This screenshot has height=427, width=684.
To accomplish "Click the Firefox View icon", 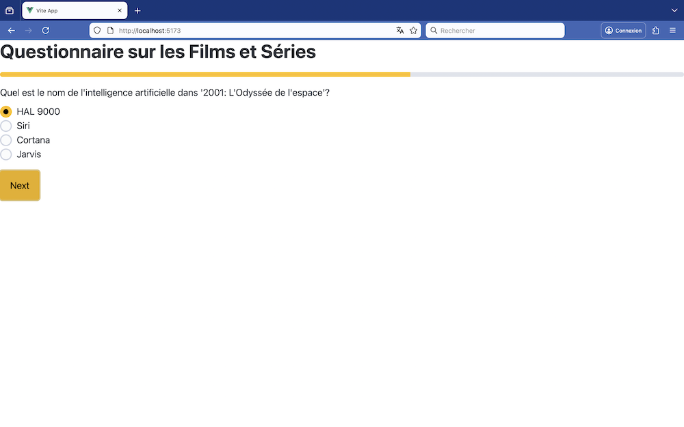I will point(10,10).
